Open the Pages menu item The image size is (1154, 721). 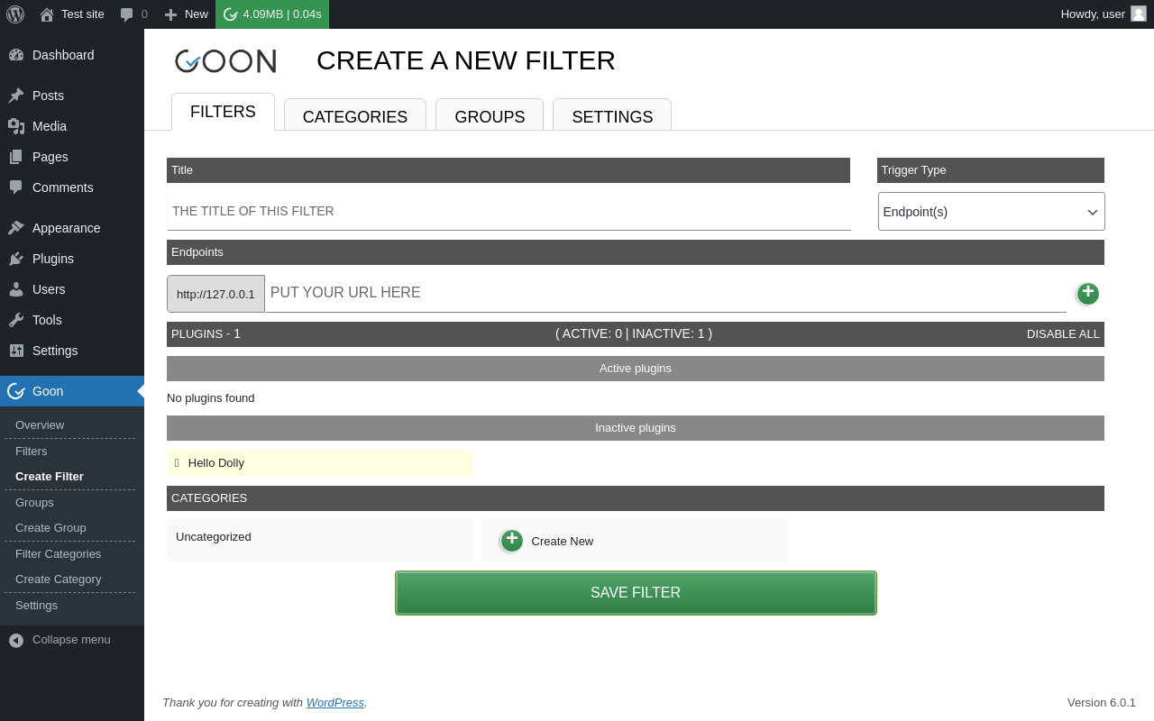click(x=72, y=157)
